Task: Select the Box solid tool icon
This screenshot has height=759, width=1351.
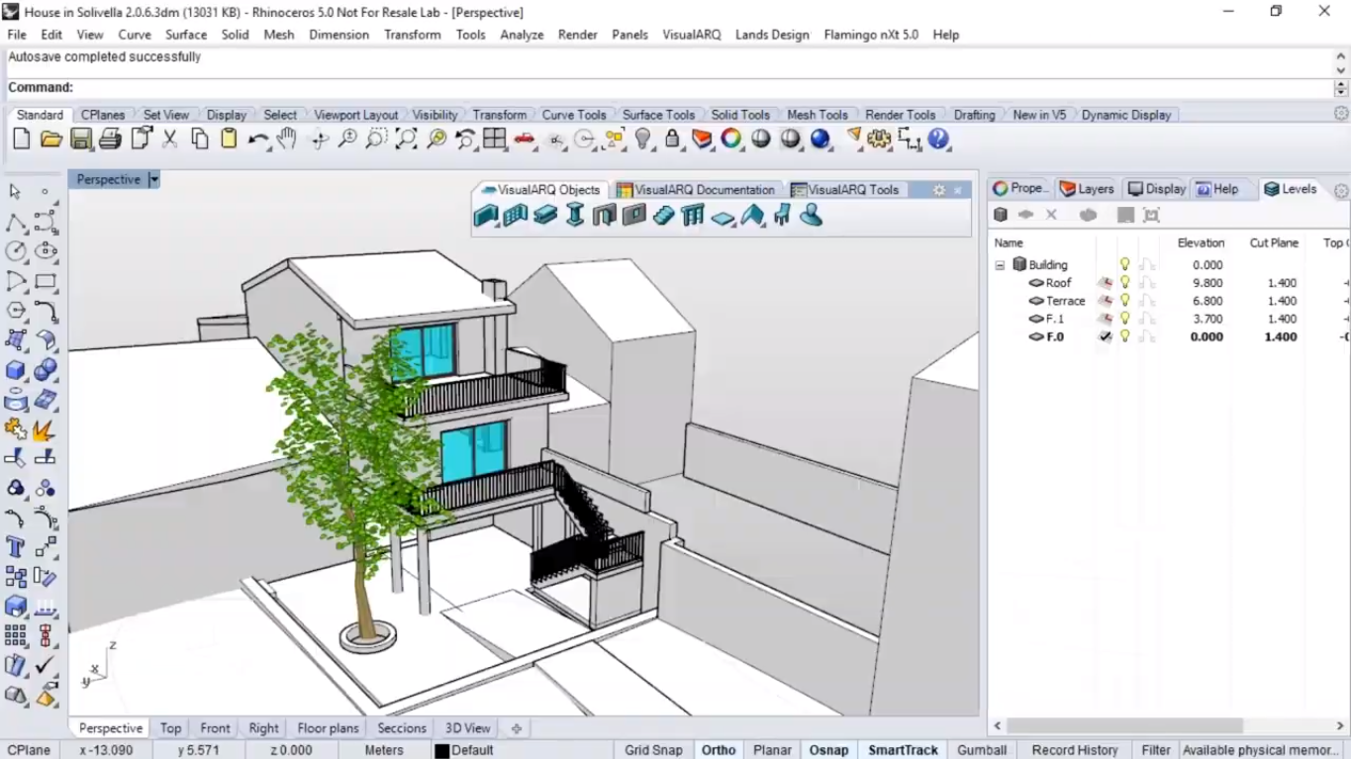Action: coord(16,369)
